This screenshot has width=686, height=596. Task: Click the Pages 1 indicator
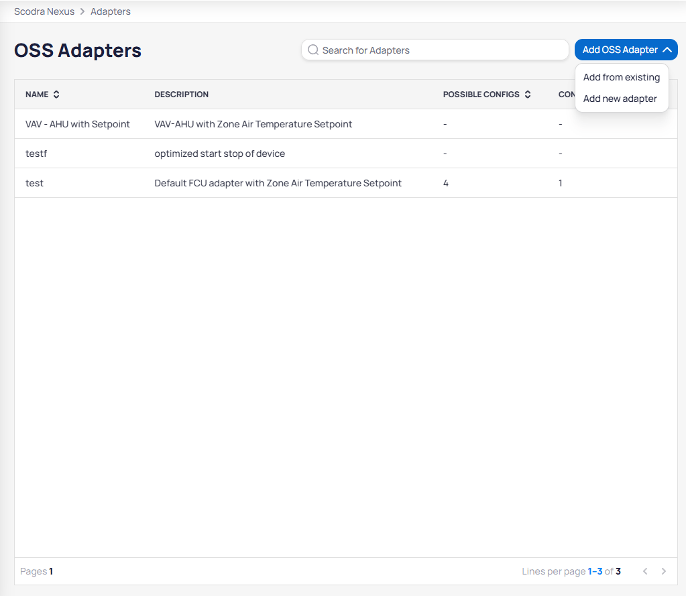coord(36,571)
